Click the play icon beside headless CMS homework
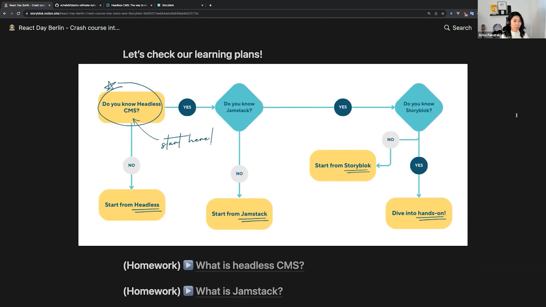Screen dimensions: 546x307 188,265
